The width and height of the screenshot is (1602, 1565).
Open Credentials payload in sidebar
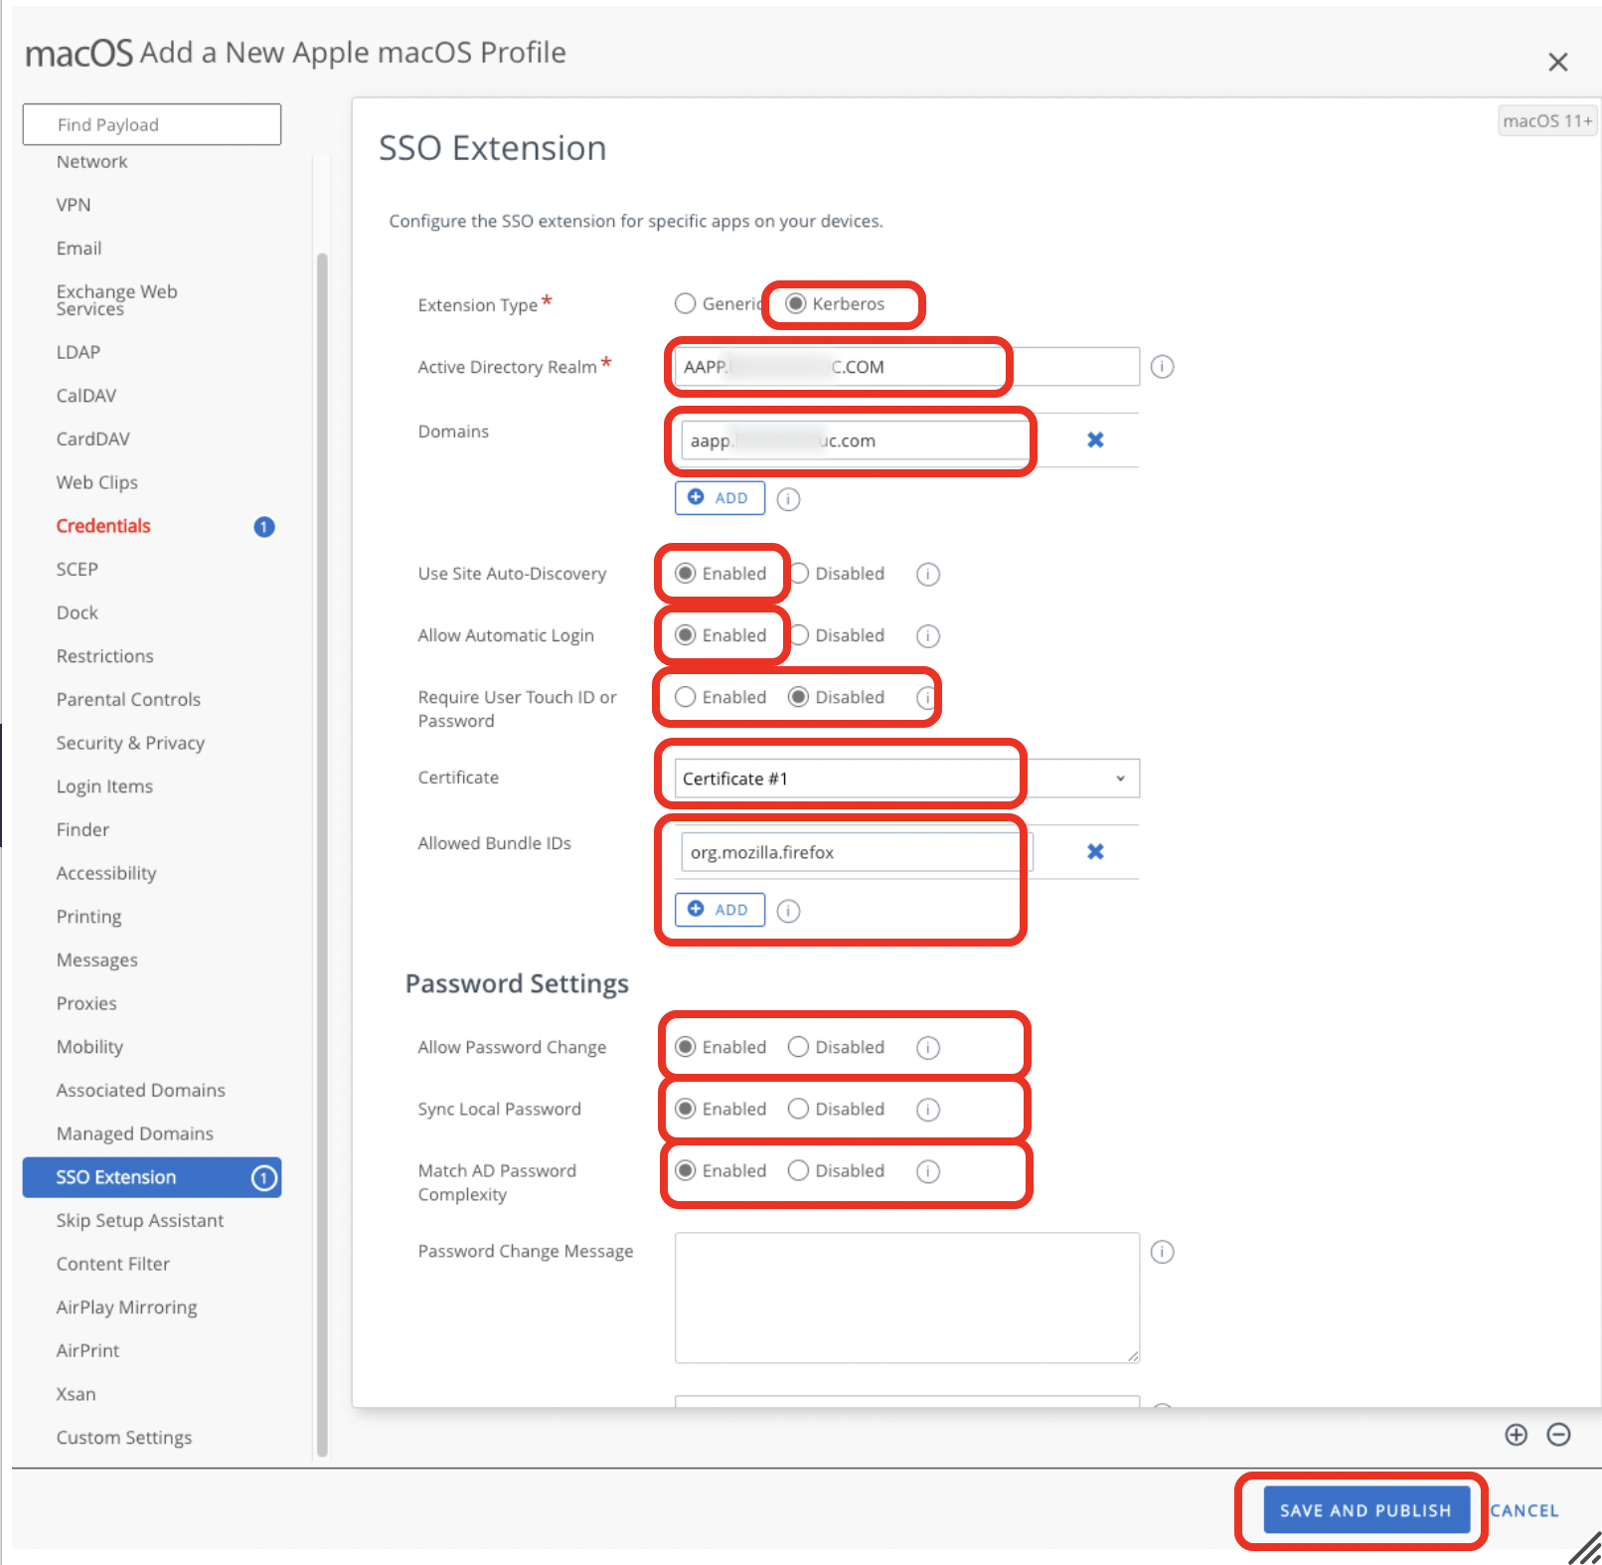click(103, 526)
